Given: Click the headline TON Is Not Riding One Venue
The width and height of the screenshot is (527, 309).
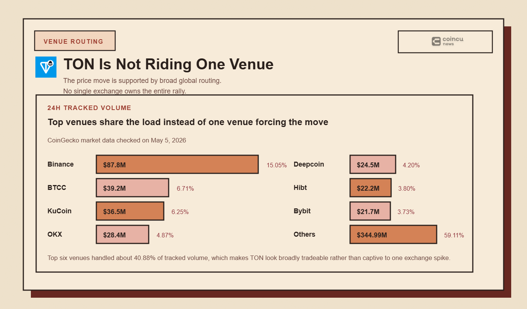Looking at the screenshot, I should [168, 64].
